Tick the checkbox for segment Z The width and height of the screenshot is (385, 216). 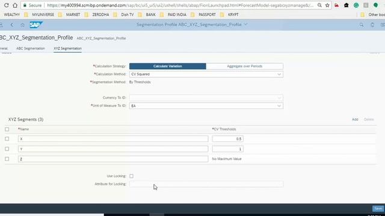pyautogui.click(x=7, y=158)
